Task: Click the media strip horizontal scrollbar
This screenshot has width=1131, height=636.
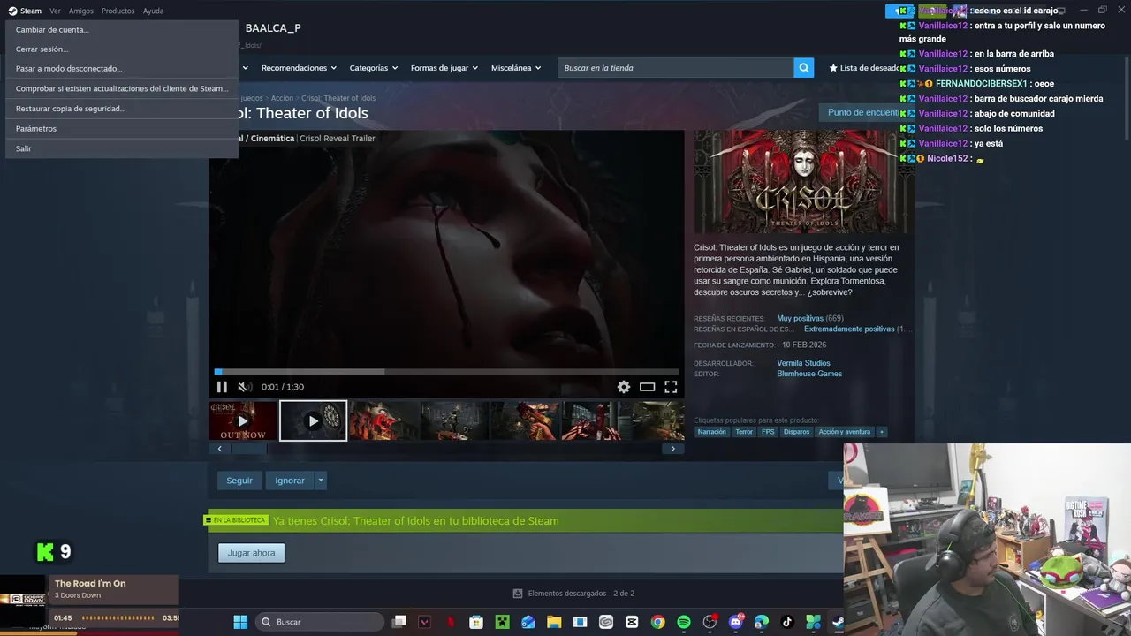Action: [446, 449]
